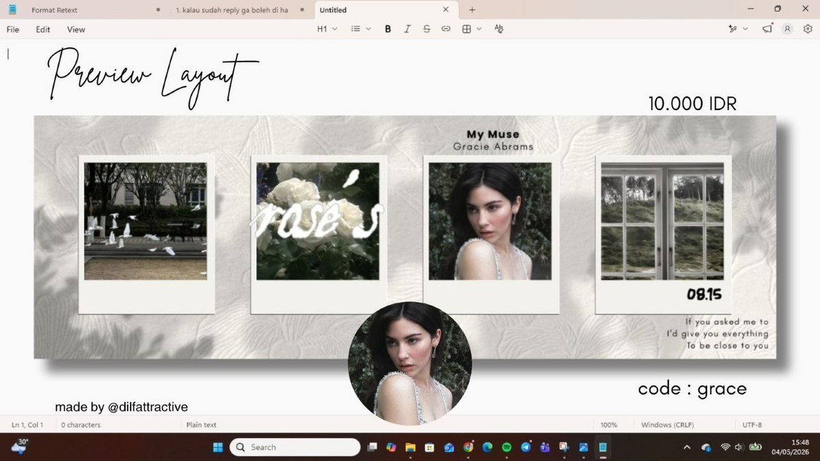Click the 'Plain text' status entry
The image size is (820, 461).
tap(201, 425)
